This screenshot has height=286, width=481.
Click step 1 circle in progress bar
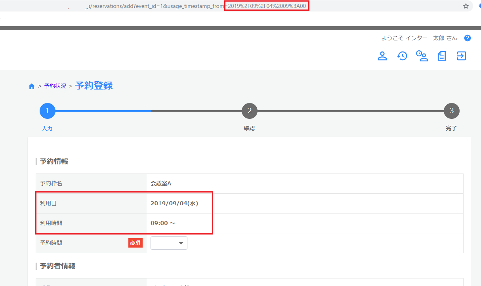48,111
